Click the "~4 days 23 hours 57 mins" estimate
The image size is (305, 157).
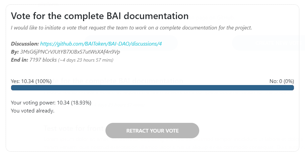[86, 60]
